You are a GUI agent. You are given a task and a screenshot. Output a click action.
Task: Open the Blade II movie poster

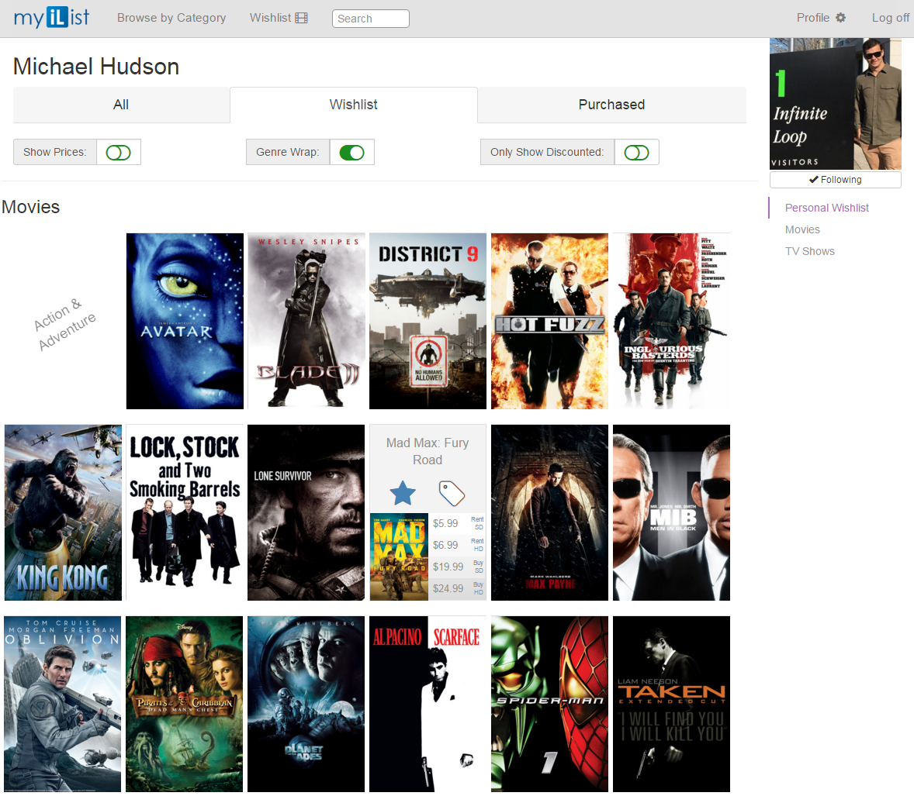point(306,321)
